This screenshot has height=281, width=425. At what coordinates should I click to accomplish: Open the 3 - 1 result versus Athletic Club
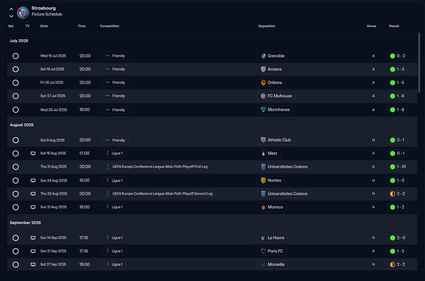tap(397, 140)
